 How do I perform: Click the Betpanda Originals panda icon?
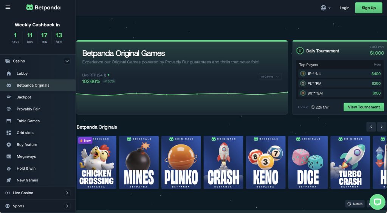9,85
